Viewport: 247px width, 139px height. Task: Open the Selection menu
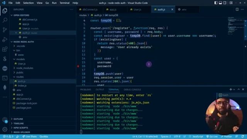28,3
